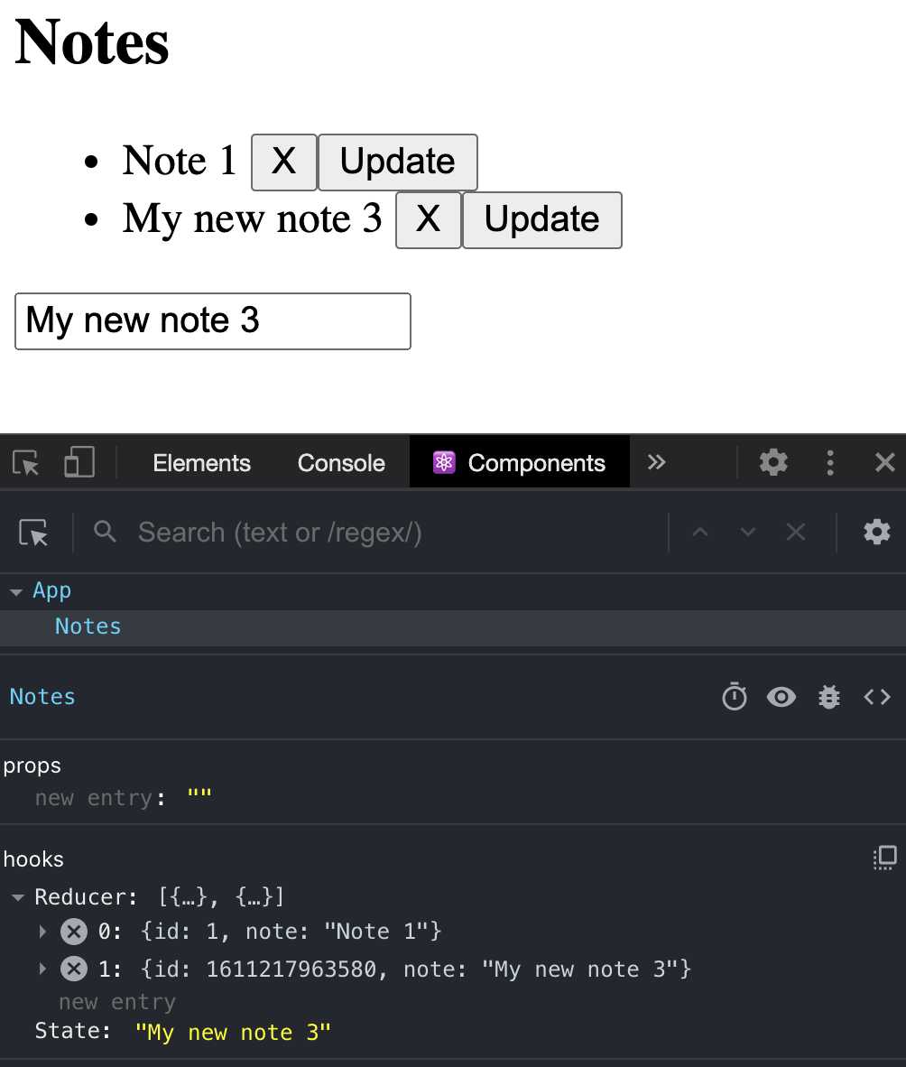Screen dimensions: 906x1067
Task: Click the inspect element picker icon
Action: (26, 463)
